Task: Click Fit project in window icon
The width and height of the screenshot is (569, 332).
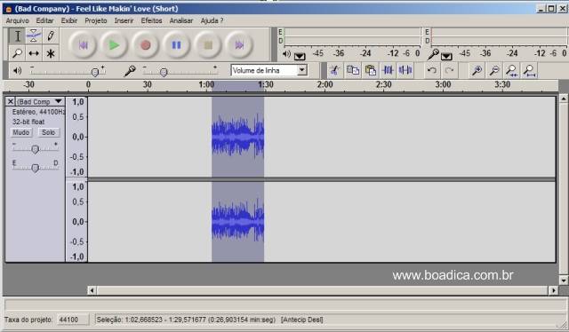Action: tap(530, 70)
